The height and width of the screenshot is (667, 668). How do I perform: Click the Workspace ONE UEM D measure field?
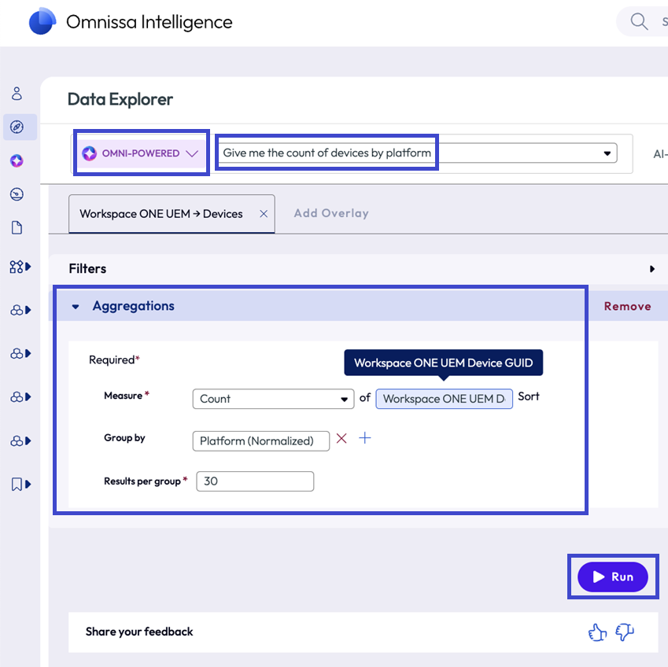444,399
